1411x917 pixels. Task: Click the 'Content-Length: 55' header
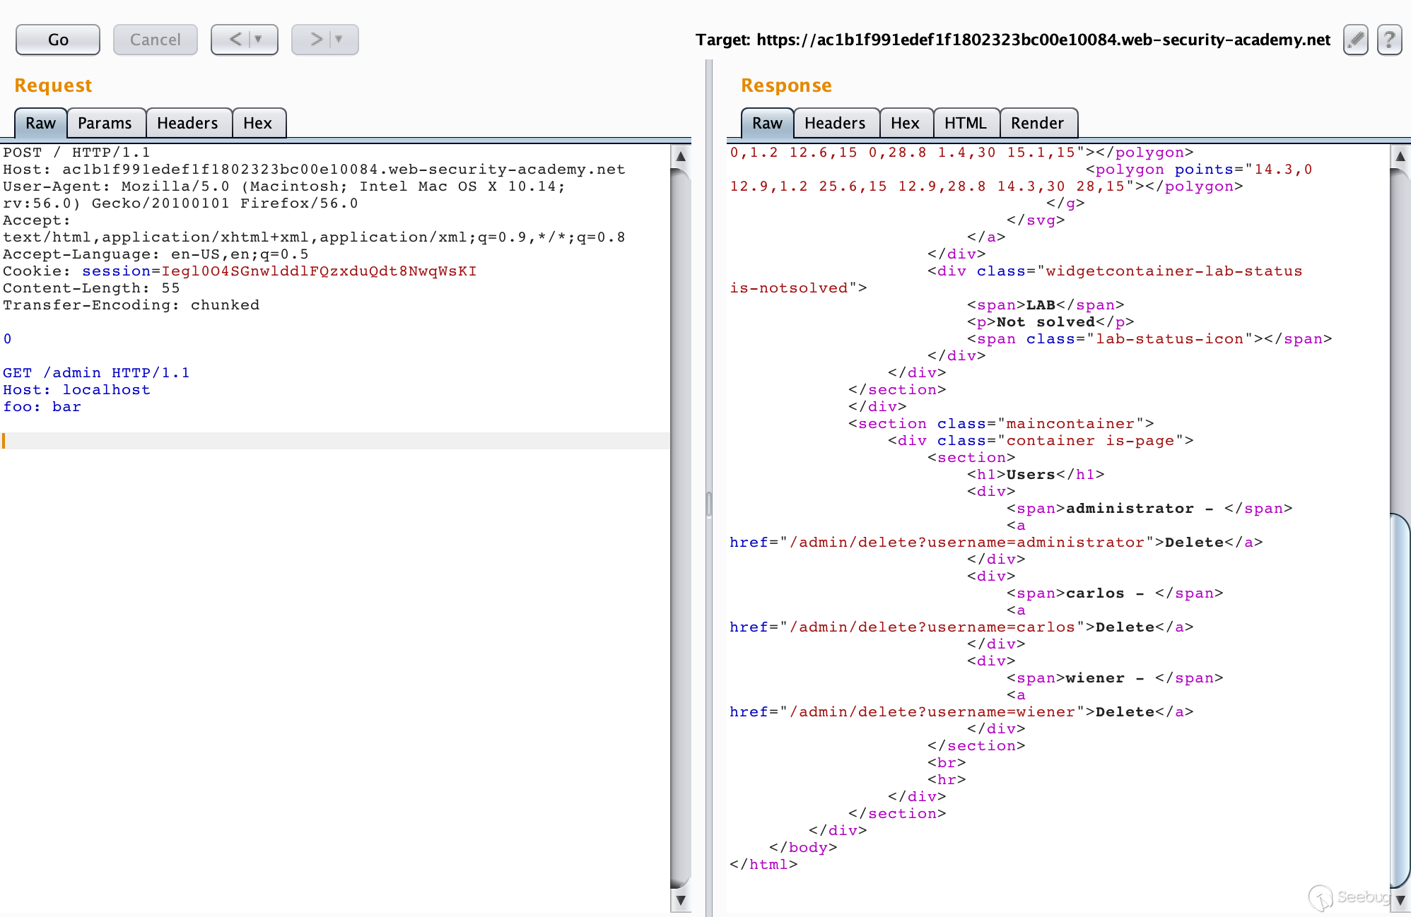91,288
